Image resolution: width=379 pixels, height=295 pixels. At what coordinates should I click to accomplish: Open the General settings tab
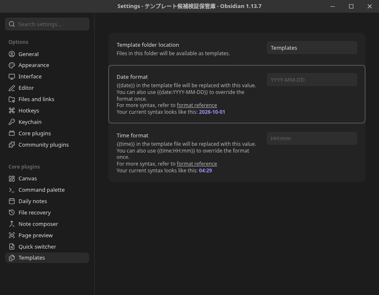(x=47, y=54)
